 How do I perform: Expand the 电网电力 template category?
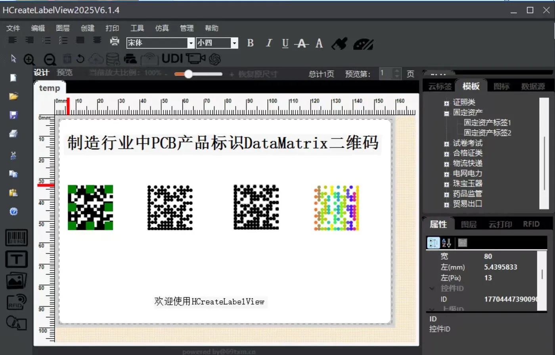[447, 174]
